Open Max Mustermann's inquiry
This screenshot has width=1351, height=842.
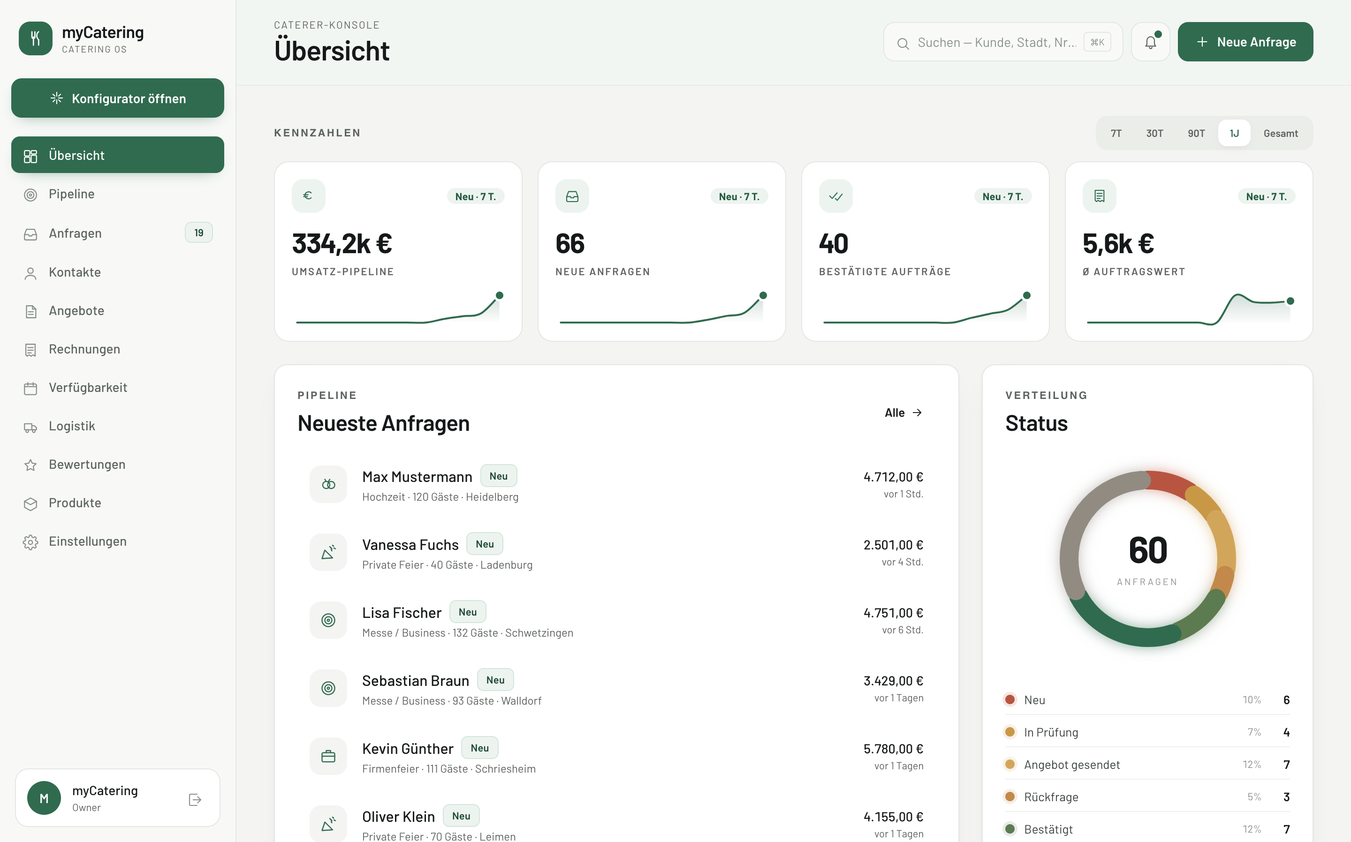click(x=616, y=484)
